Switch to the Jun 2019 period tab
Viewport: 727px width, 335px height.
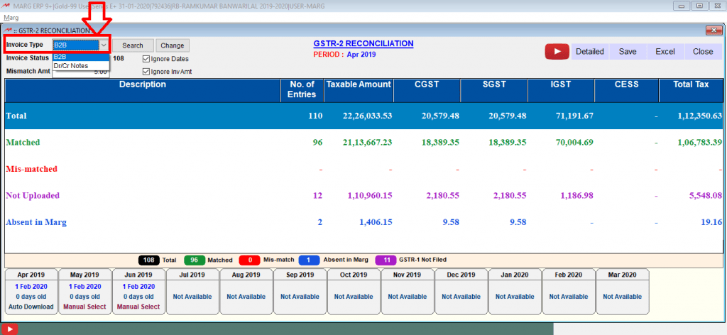pos(138,290)
